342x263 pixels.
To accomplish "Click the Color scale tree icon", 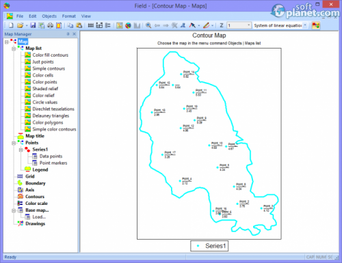I will tap(20, 204).
